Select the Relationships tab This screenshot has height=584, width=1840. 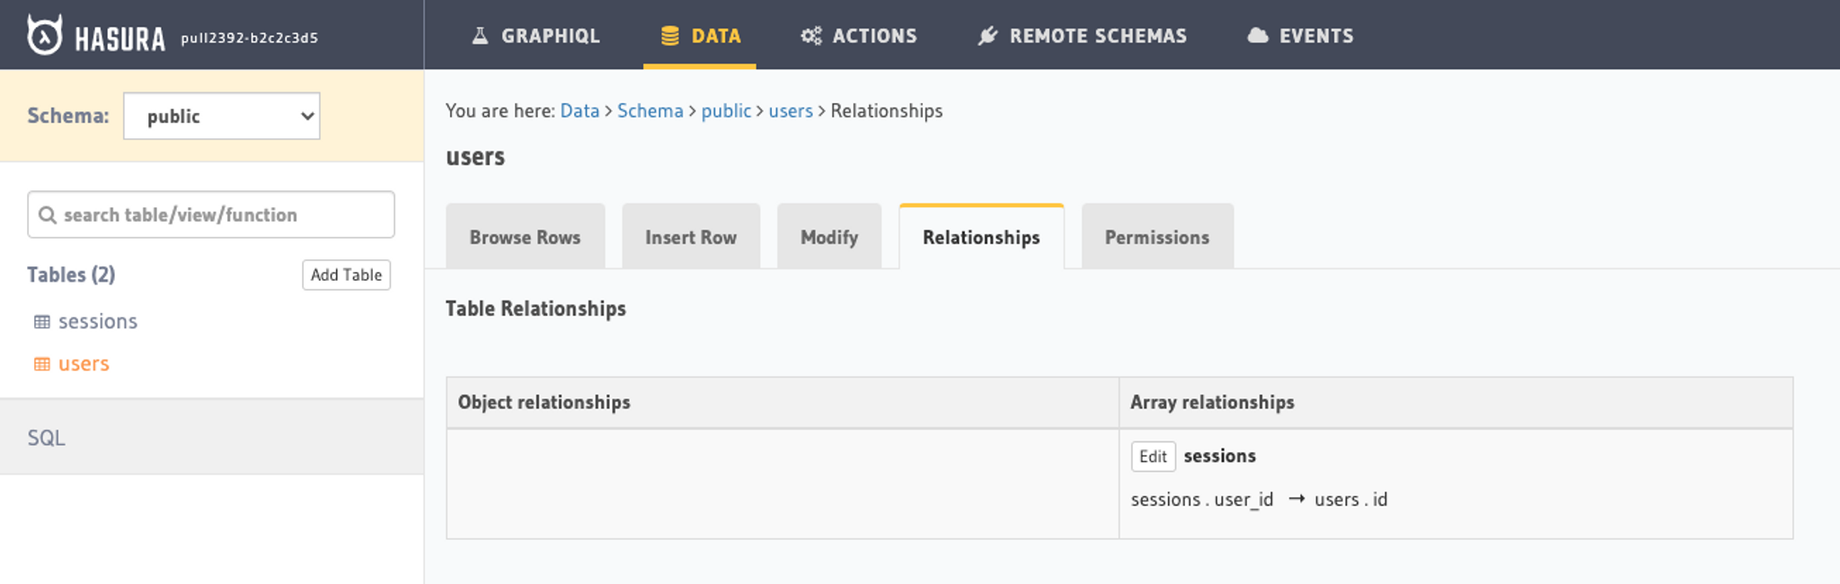click(x=981, y=237)
